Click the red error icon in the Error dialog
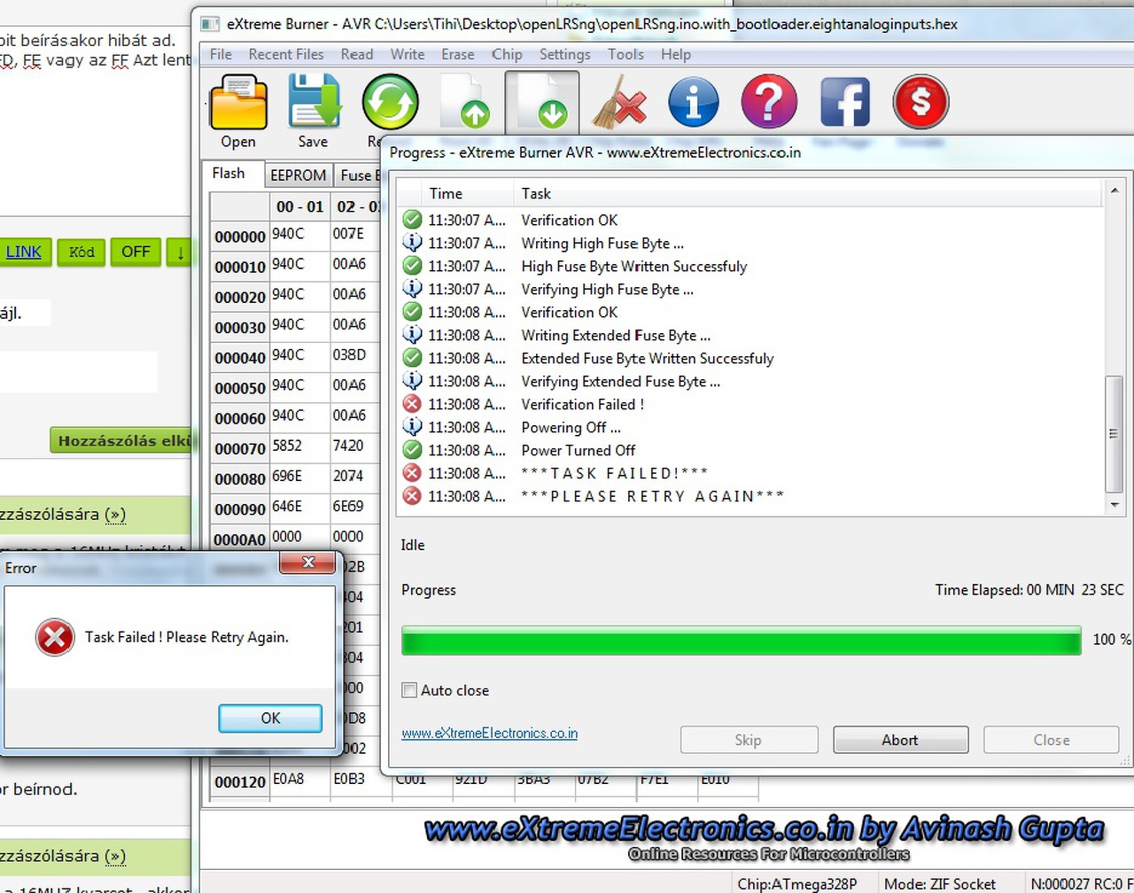The width and height of the screenshot is (1134, 893). [x=55, y=638]
